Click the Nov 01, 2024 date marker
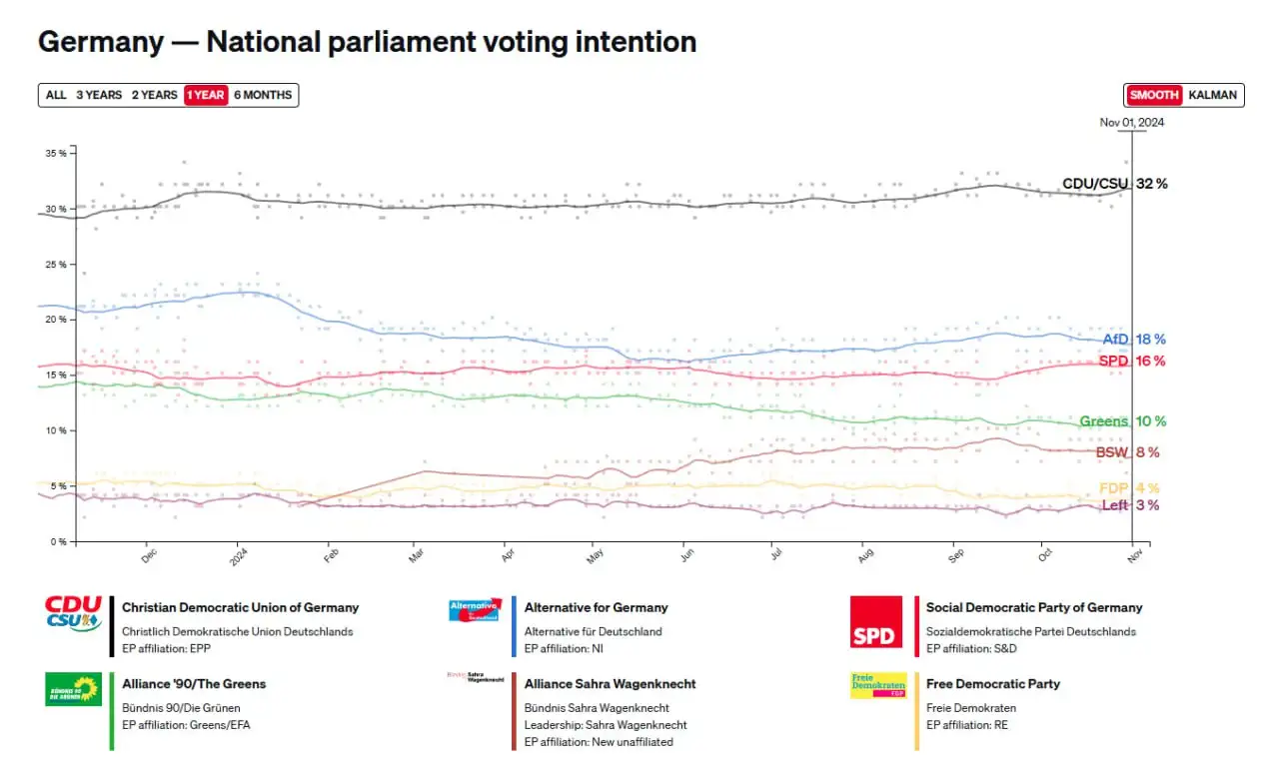 (x=1131, y=123)
